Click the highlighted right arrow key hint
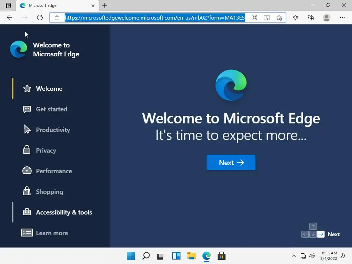 [x=321, y=234]
